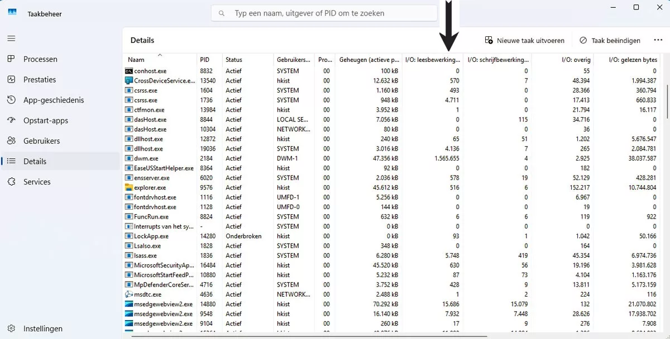Image resolution: width=670 pixels, height=339 pixels.
Task: Select dllhost.exe row with PID 12872
Action: (391, 139)
